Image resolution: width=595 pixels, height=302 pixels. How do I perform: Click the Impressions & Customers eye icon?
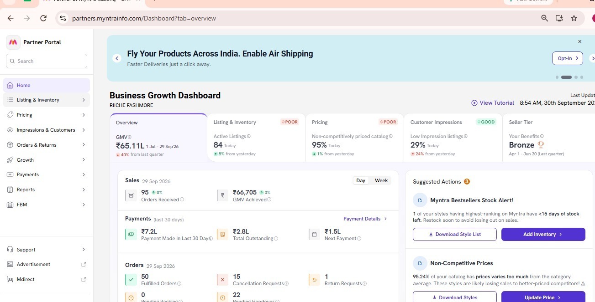click(x=10, y=130)
